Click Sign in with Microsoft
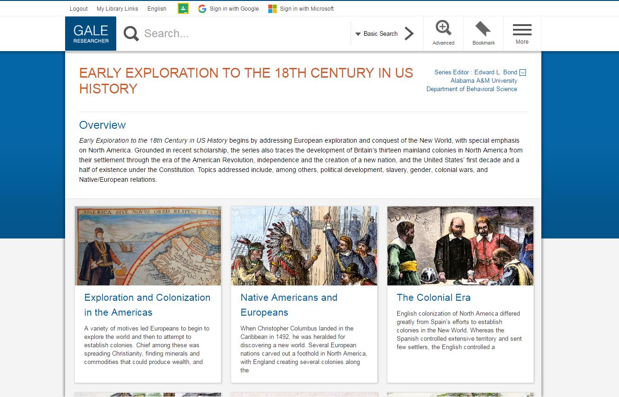This screenshot has height=397, width=619. (307, 8)
